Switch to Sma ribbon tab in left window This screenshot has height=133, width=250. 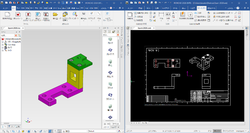(x=59, y=8)
